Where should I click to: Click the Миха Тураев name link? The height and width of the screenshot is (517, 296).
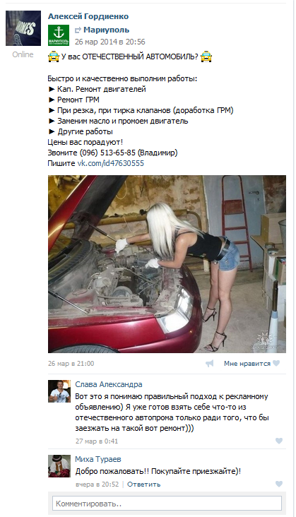[98, 459]
